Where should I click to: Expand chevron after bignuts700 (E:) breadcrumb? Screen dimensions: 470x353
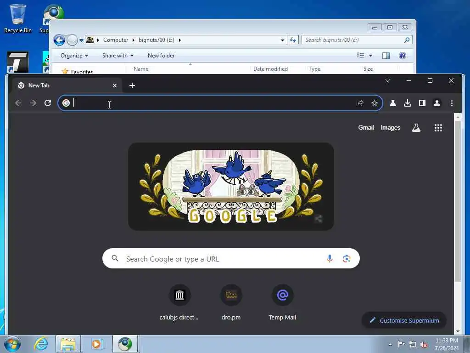[180, 40]
